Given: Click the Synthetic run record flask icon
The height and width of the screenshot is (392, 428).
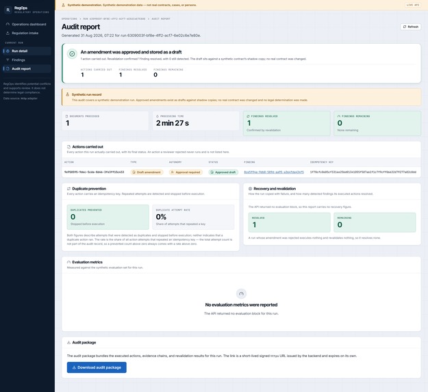Looking at the screenshot, I should [x=67, y=94].
